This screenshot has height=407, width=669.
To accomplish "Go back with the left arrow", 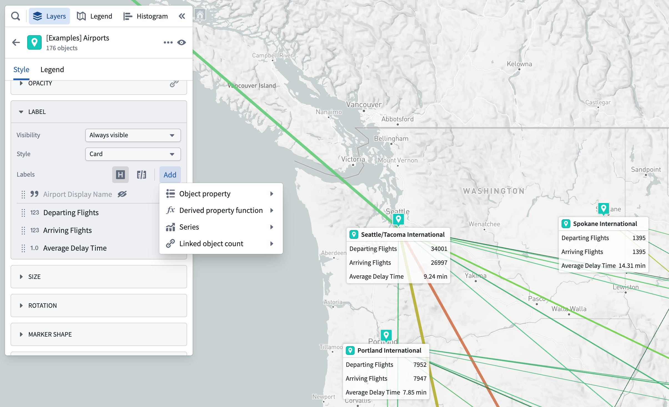I will click(x=16, y=42).
